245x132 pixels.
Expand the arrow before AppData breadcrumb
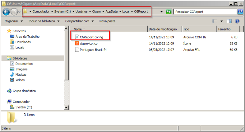[103, 12]
